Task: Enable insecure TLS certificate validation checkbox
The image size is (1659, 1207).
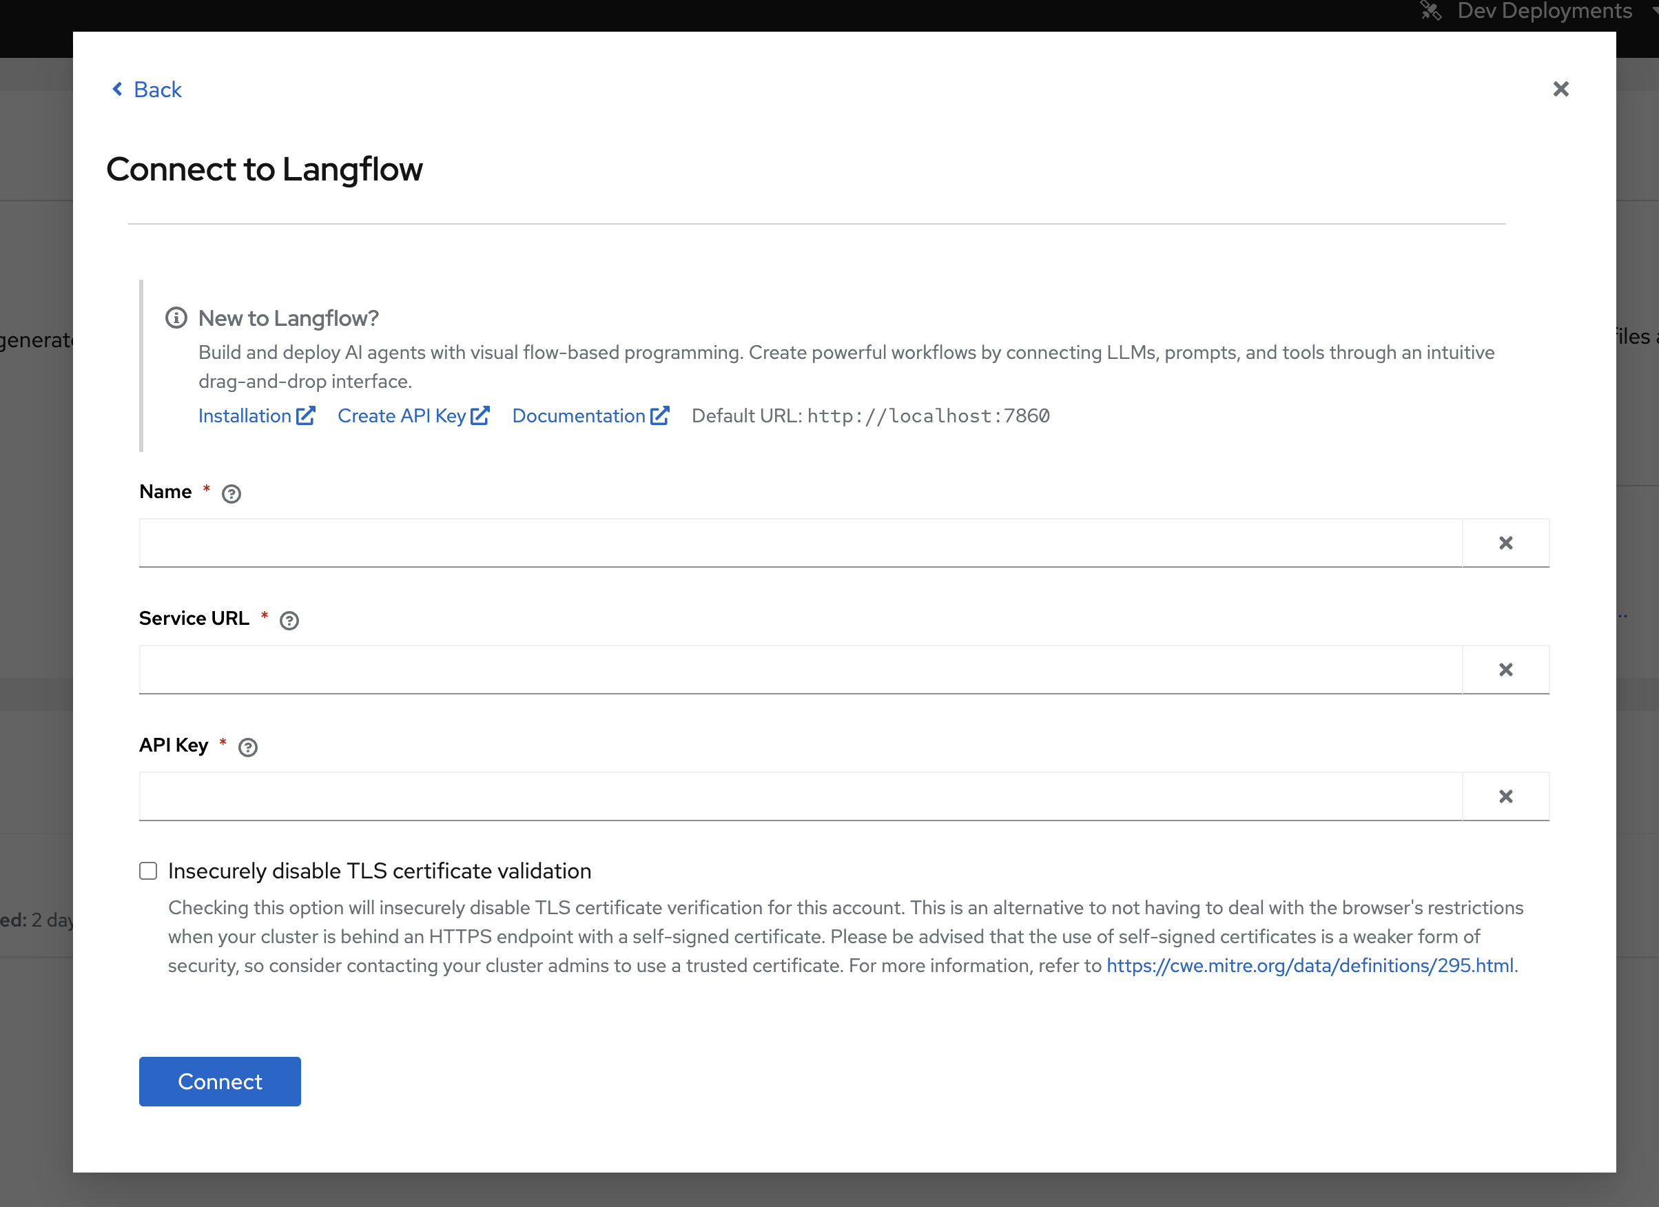Action: click(149, 871)
